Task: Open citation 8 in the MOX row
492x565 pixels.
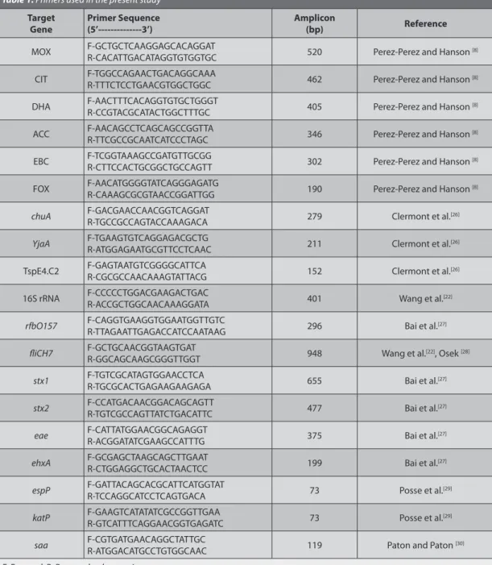Action: (475, 51)
